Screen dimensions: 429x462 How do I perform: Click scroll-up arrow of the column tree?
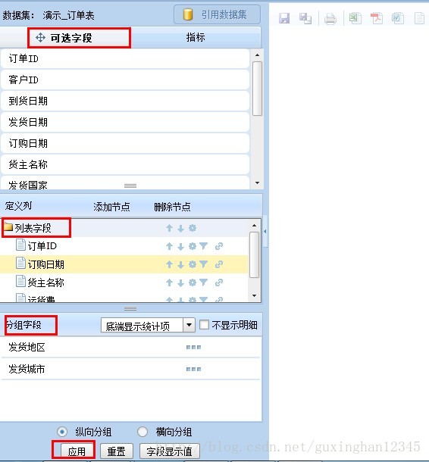[255, 226]
